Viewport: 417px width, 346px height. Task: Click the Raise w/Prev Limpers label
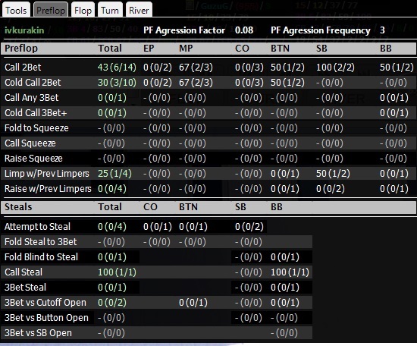click(48, 189)
